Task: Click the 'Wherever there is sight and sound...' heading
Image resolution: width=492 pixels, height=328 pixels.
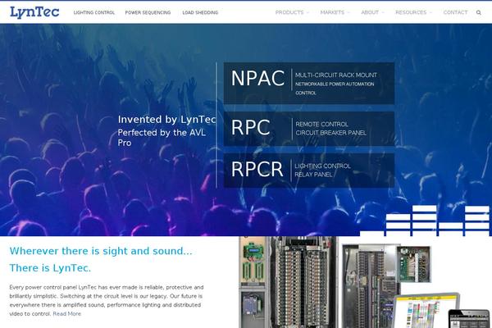Action: [x=101, y=251]
